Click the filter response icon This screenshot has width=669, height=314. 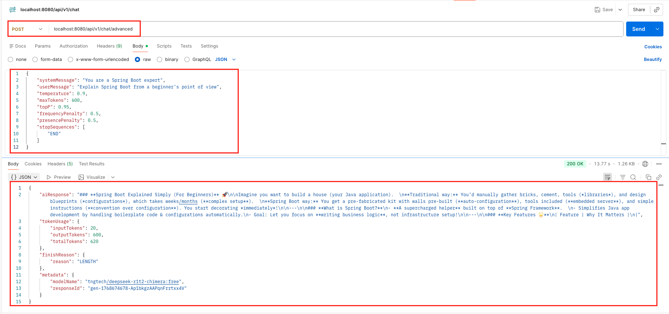point(622,177)
